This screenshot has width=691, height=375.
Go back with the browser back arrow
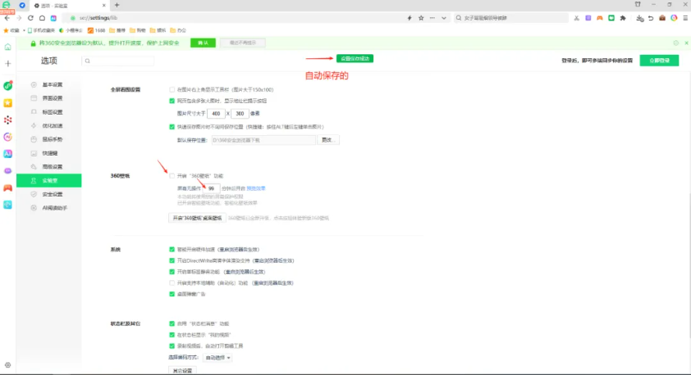click(7, 18)
